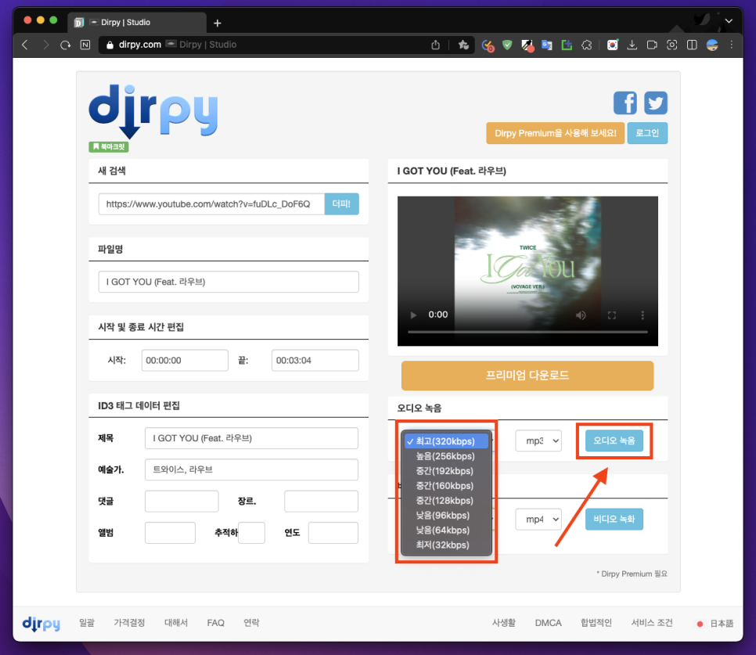
Task: Toggle the browser sidebar panel icon
Action: pyautogui.click(x=692, y=45)
